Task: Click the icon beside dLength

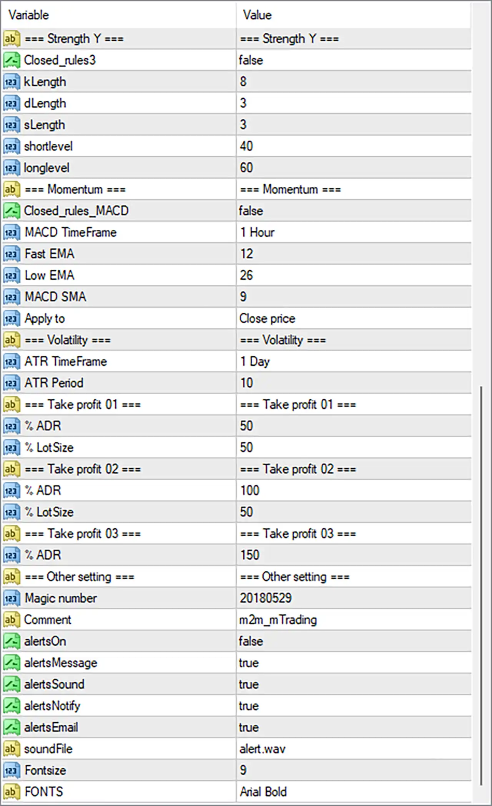Action: click(12, 103)
